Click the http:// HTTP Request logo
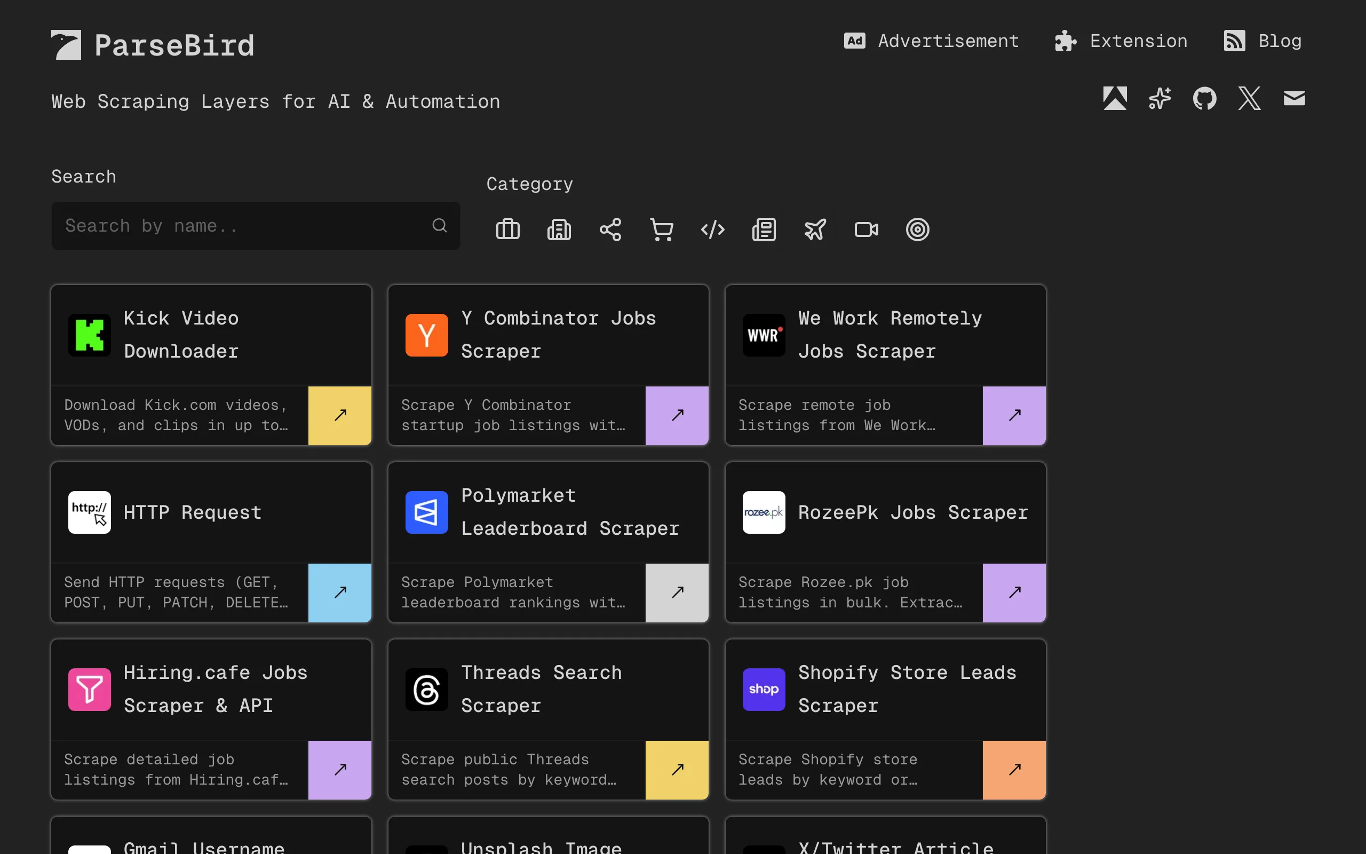The image size is (1366, 854). tap(89, 512)
